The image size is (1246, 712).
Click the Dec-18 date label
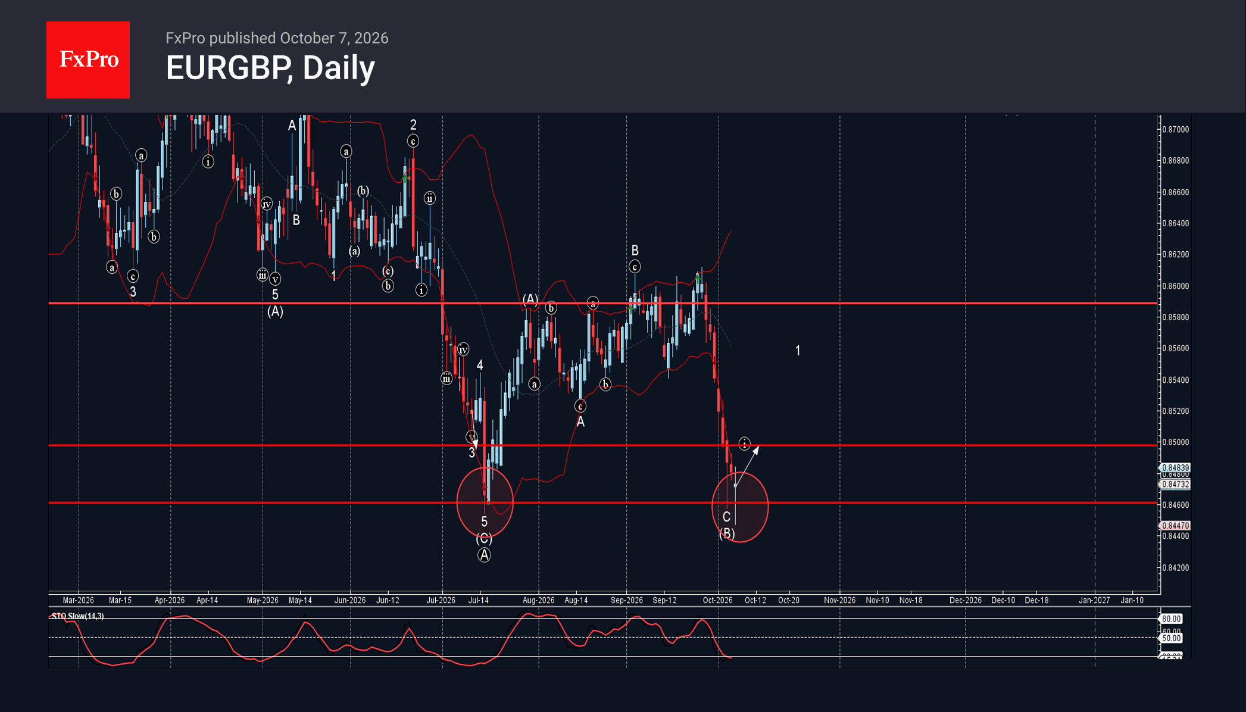click(1036, 600)
